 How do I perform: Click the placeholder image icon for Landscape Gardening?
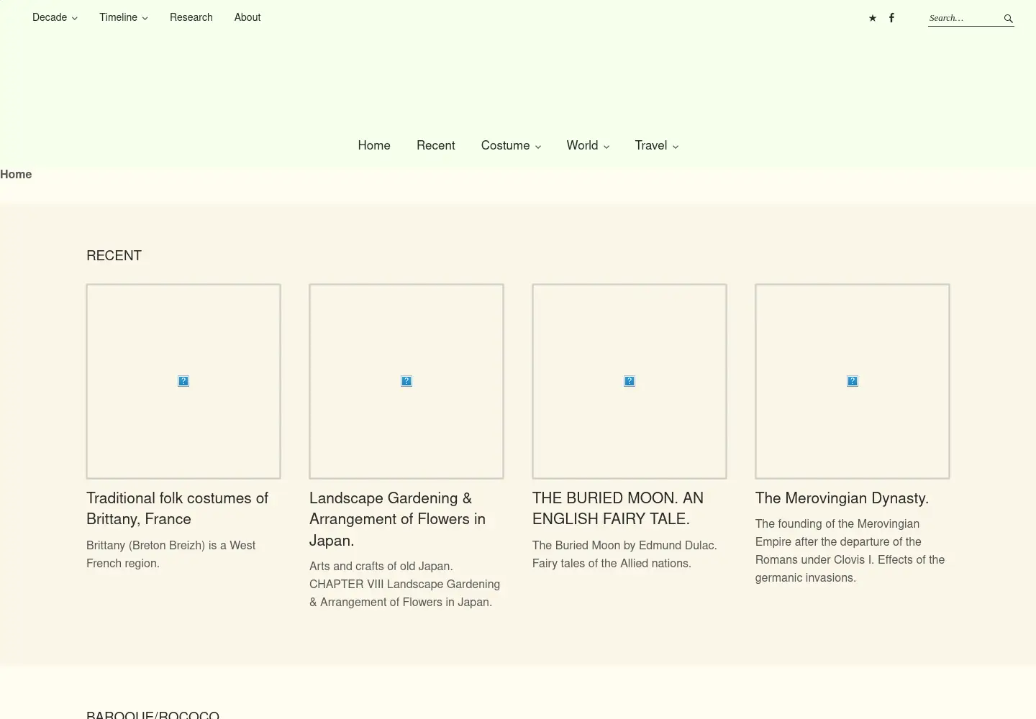pos(406,381)
